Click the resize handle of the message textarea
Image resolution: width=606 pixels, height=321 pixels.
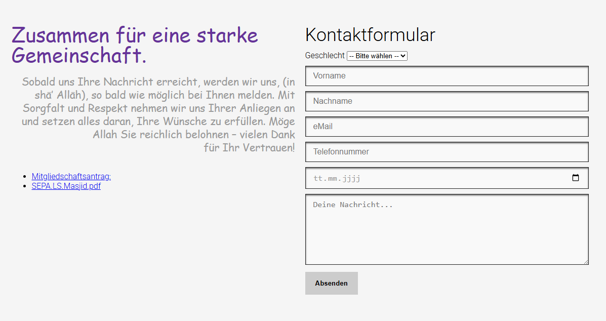pos(586,262)
